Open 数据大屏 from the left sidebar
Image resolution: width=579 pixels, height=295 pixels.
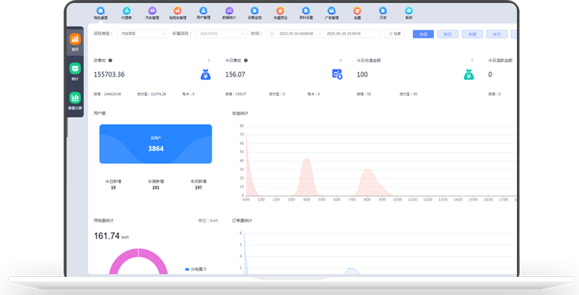pyautogui.click(x=75, y=100)
